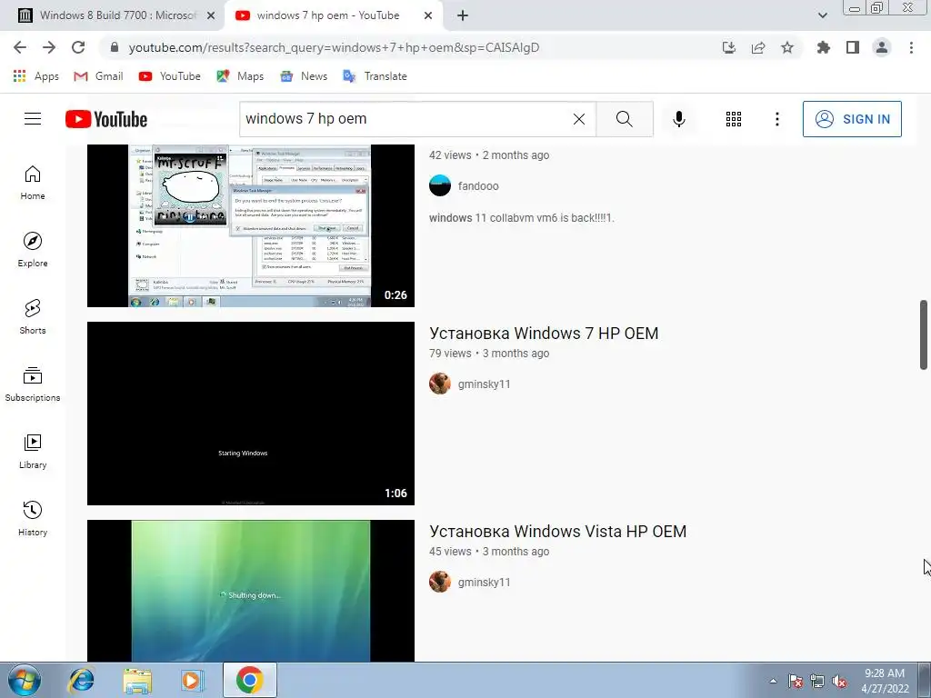Click the fandooo channel avatar
931x698 pixels.
[x=440, y=185]
